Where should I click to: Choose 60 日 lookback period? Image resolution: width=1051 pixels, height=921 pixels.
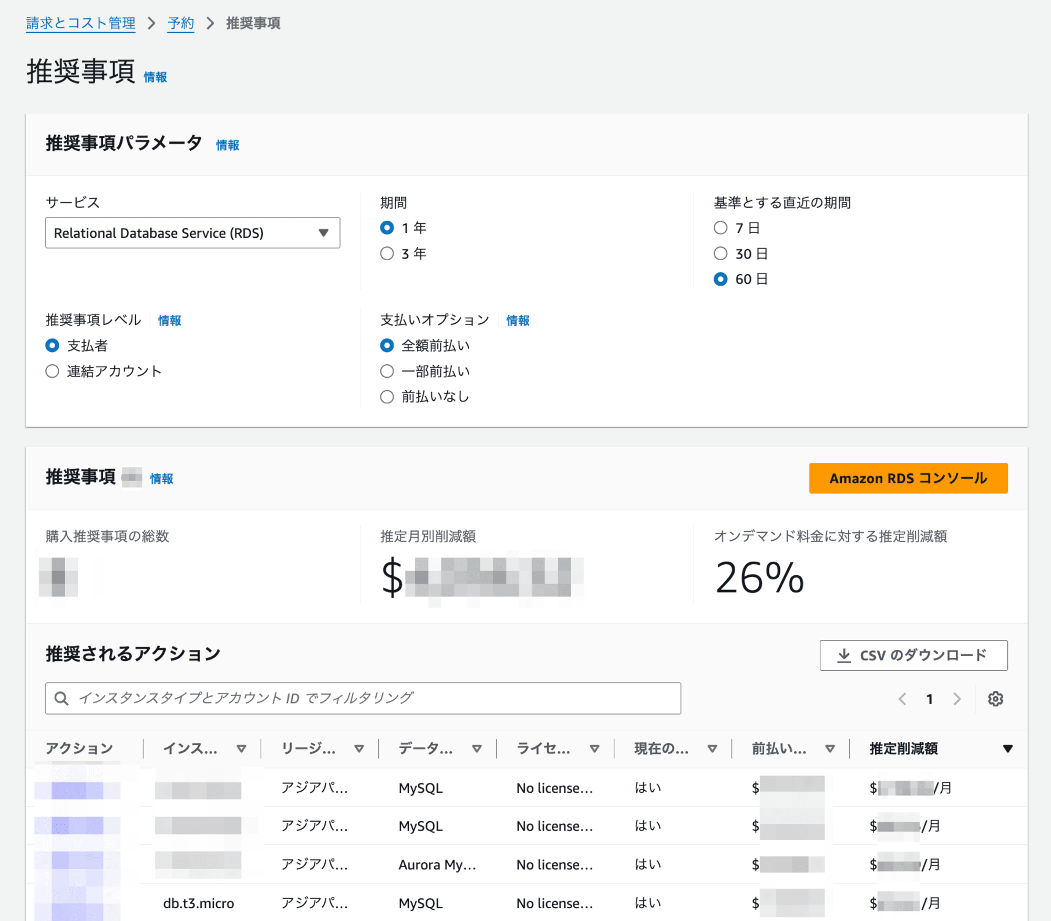(x=720, y=279)
